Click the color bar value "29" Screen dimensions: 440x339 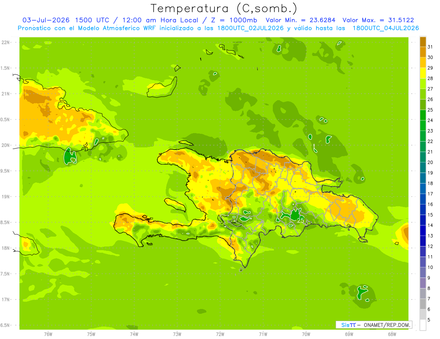click(430, 68)
